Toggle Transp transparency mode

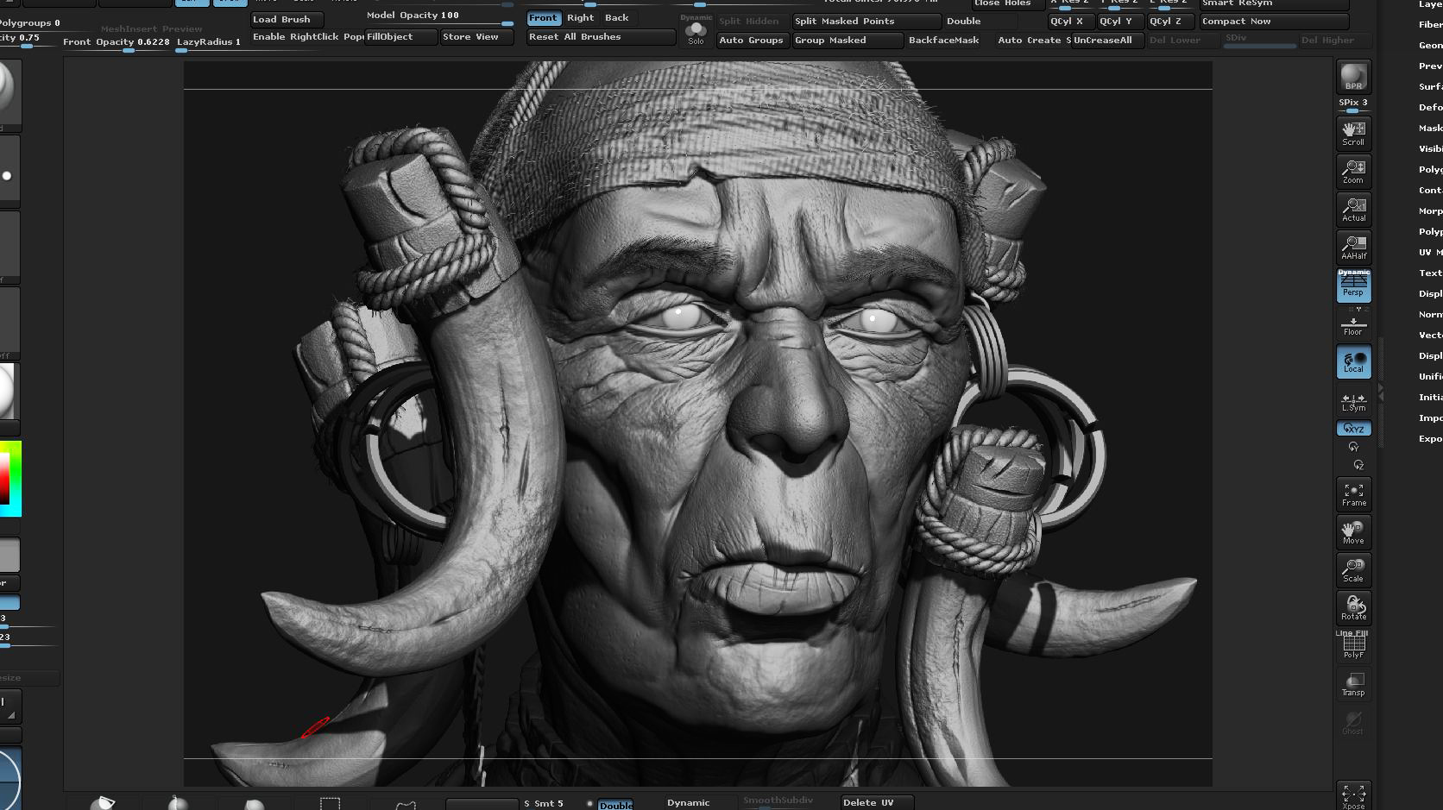coord(1353,684)
